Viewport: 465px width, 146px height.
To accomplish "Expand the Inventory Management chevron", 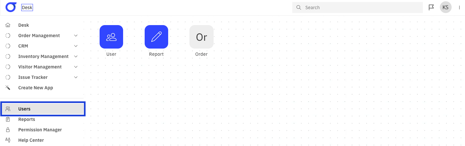I will click(x=76, y=56).
